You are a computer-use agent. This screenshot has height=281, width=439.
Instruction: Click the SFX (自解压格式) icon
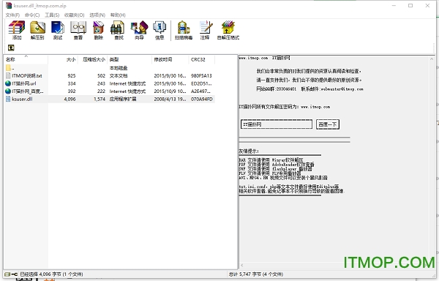tap(228, 30)
